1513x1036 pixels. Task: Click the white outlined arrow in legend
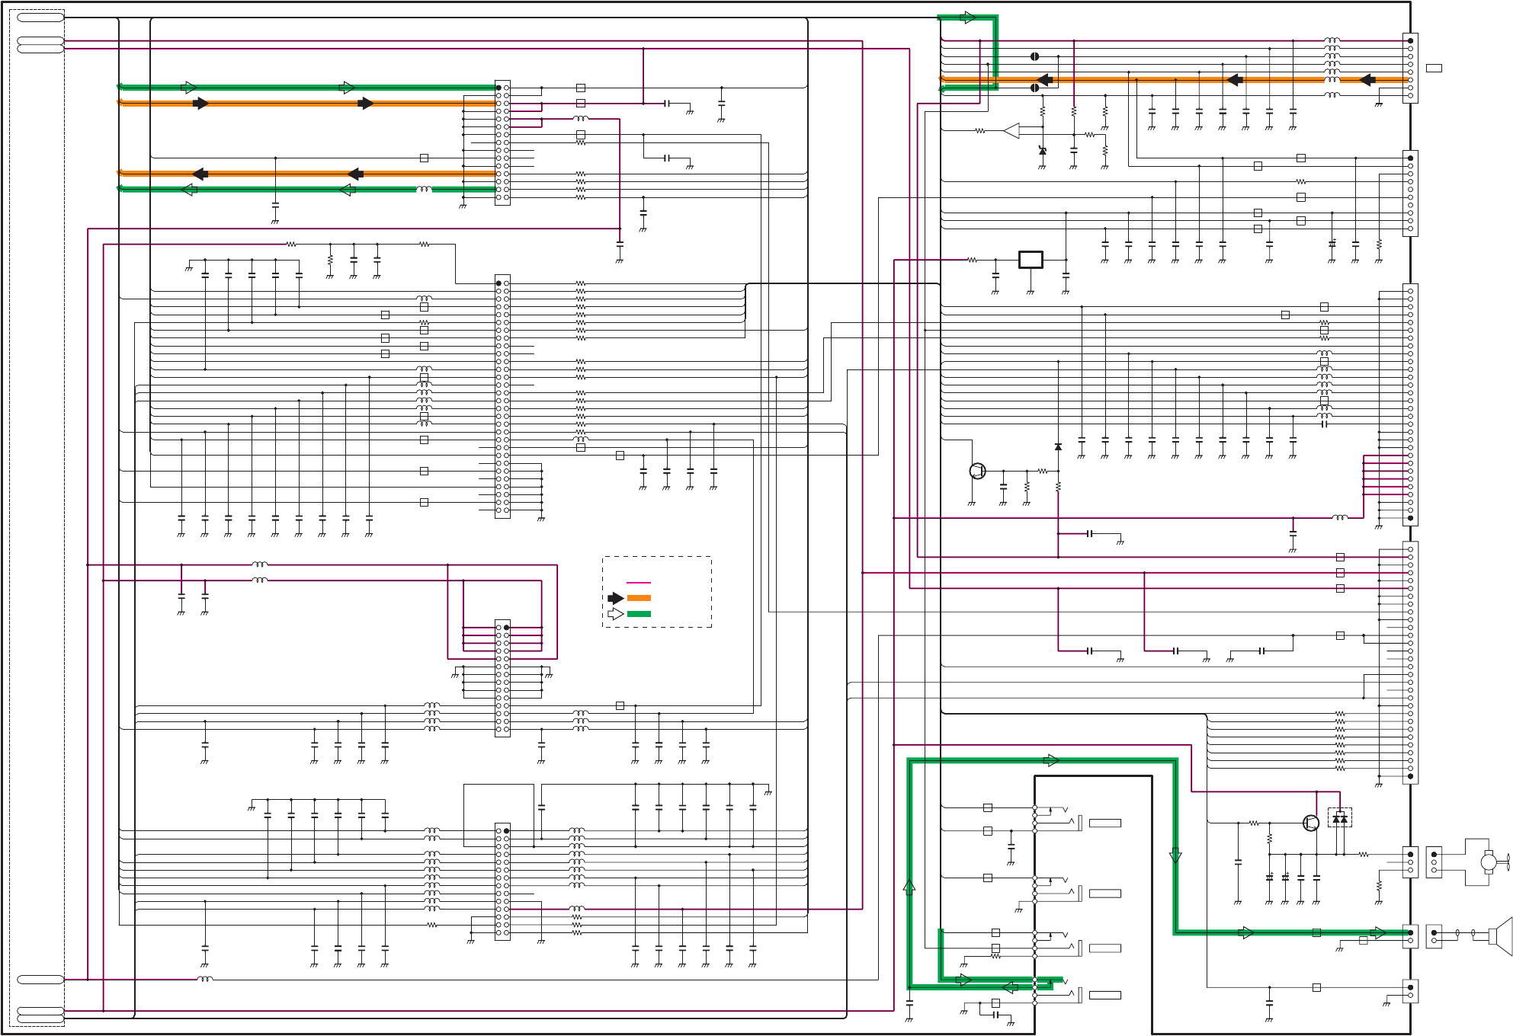[x=616, y=614]
